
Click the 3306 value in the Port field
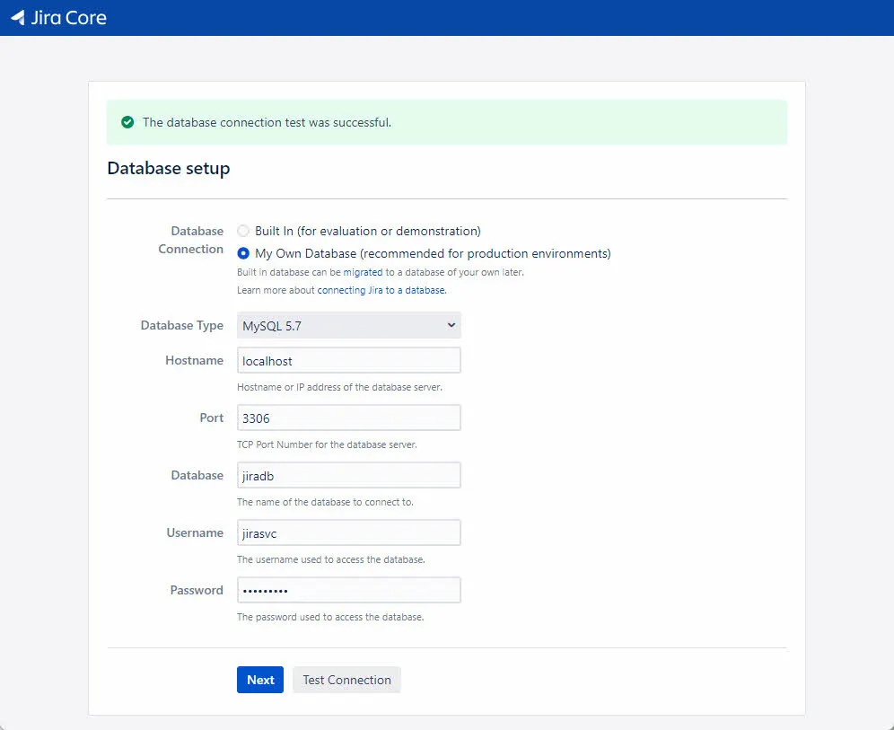click(256, 418)
